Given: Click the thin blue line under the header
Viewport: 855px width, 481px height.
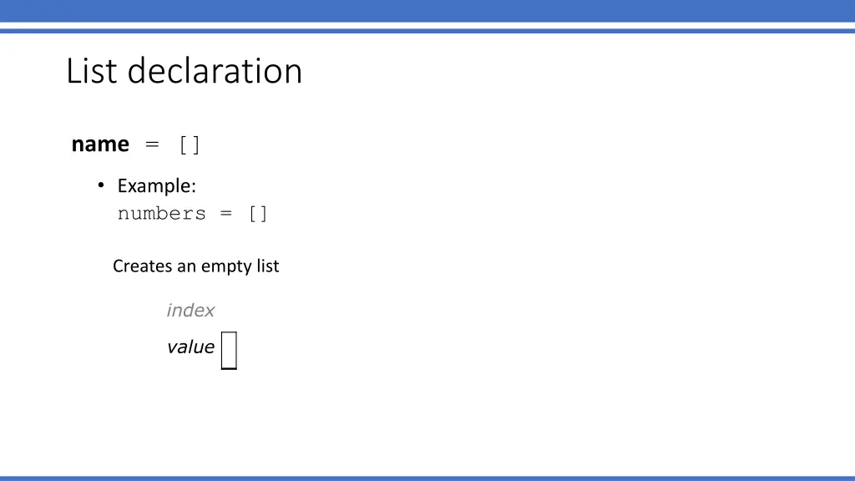Looking at the screenshot, I should (427, 31).
